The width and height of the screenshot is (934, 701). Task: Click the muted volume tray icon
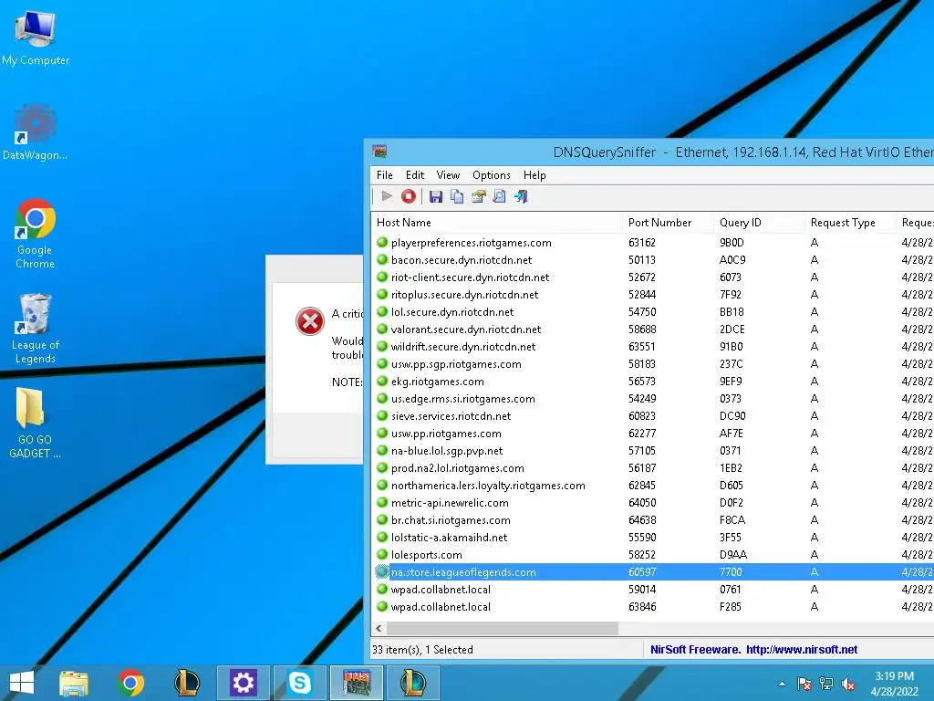[x=848, y=684]
